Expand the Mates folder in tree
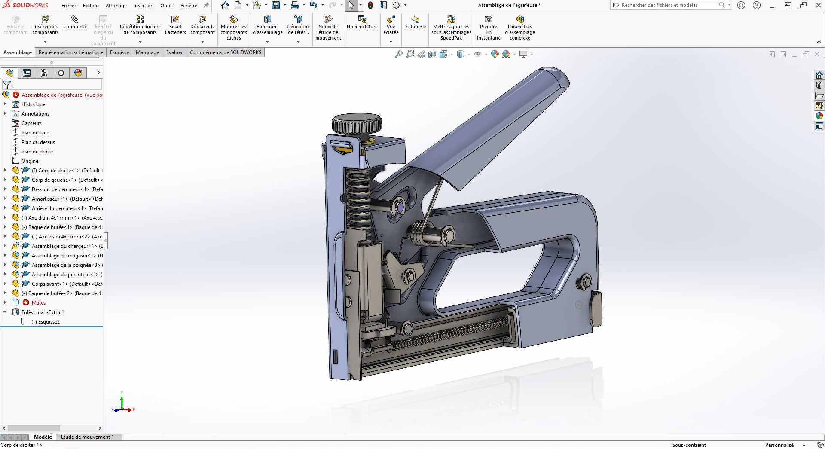The height and width of the screenshot is (449, 825). [5, 303]
